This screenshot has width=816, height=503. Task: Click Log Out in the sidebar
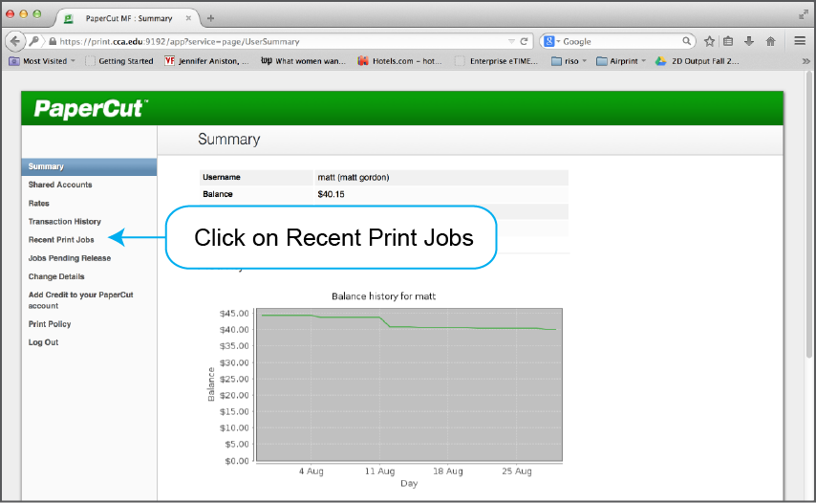[x=43, y=342]
